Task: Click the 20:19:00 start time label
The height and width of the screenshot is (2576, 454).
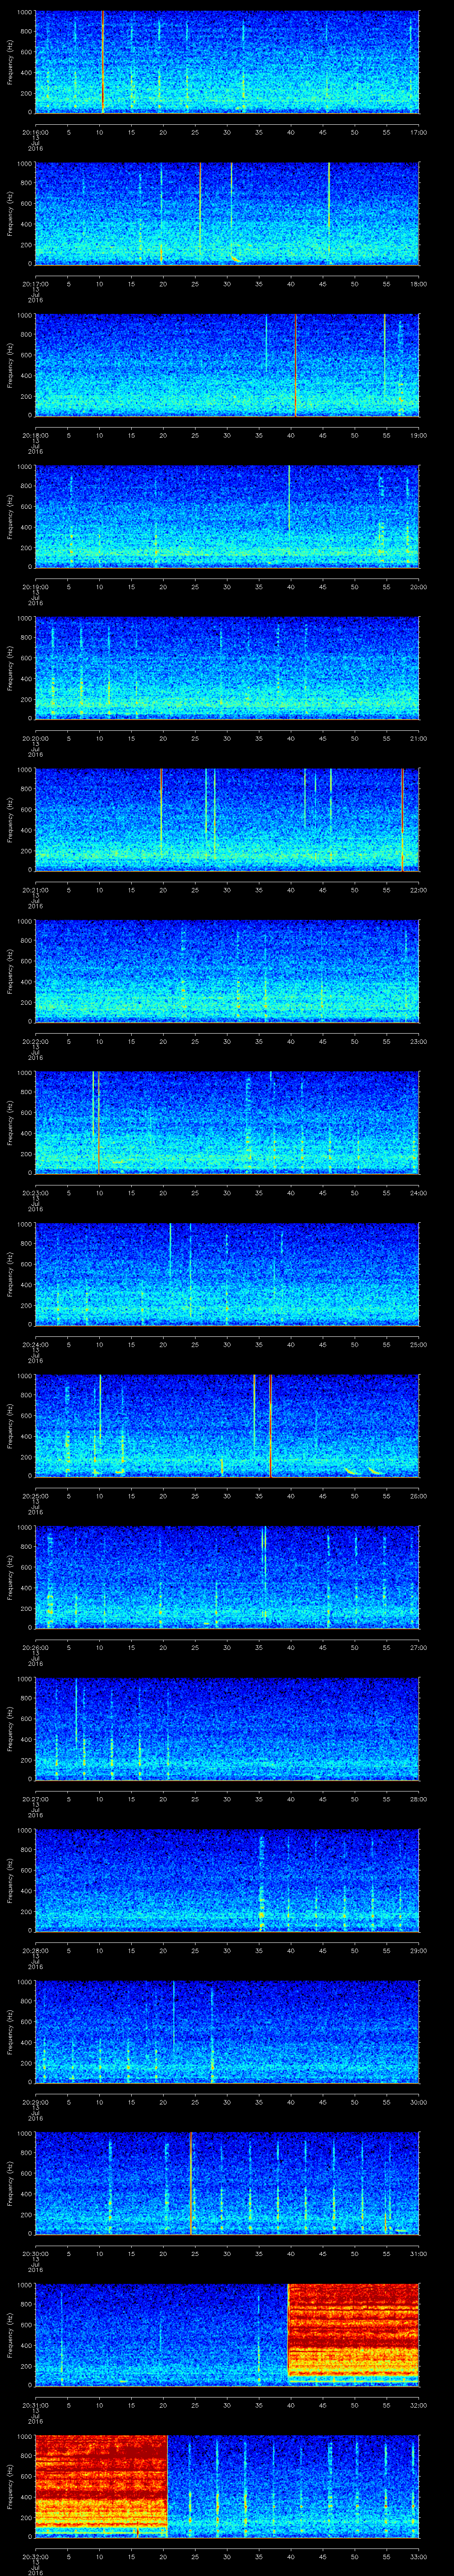Action: click(x=35, y=587)
